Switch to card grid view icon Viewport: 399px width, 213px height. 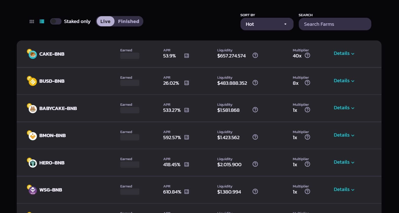pos(32,22)
